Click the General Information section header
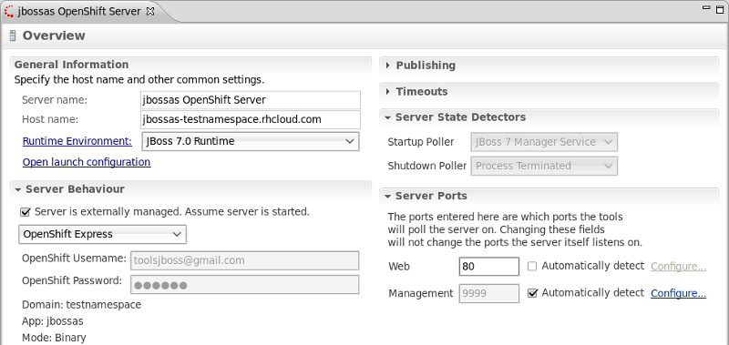The height and width of the screenshot is (345, 729). 72,65
